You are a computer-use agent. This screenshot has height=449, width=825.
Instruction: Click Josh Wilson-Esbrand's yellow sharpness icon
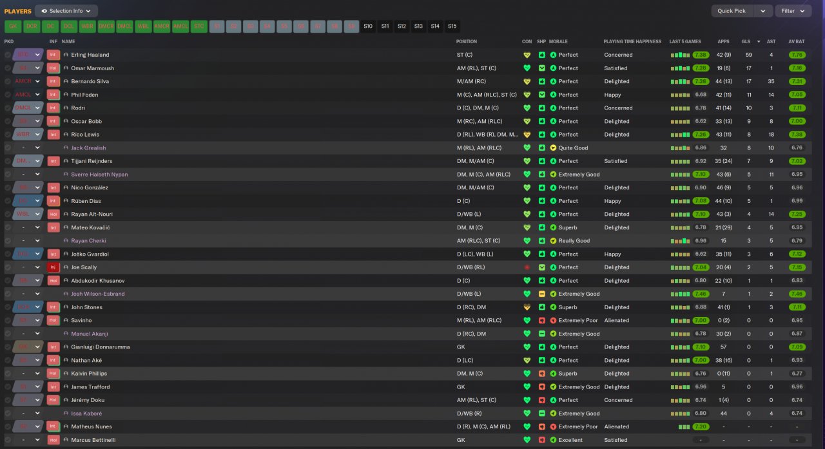point(542,294)
